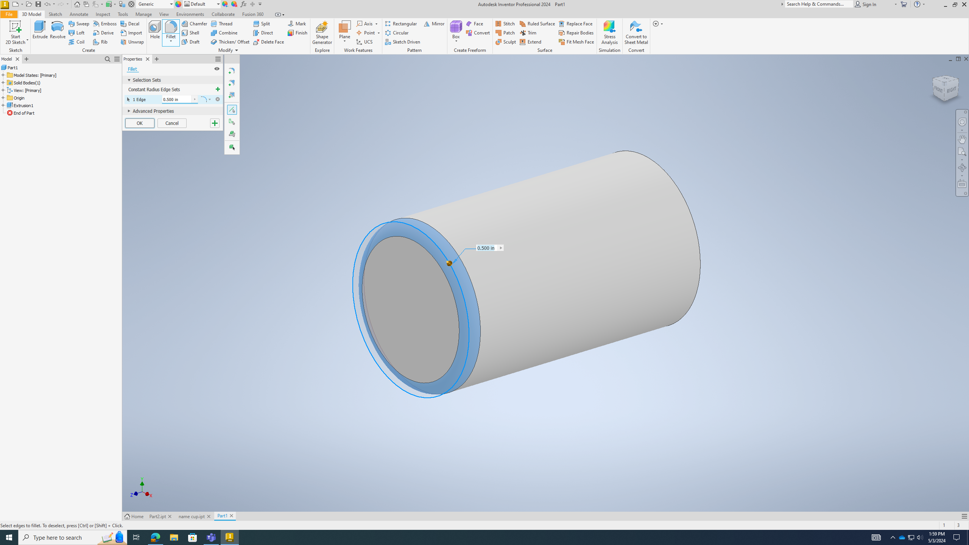Screen dimensions: 969x545
Task: Select the Split tool
Action: [262, 23]
